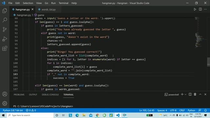Screen dimensions: 210x118
Task: Change encoding via UTF-8
Action: (173, 110)
